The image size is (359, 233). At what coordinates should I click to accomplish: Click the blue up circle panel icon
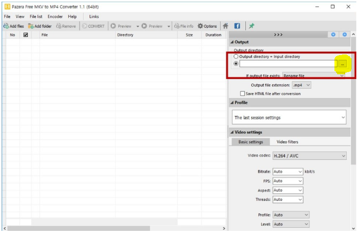point(345,35)
